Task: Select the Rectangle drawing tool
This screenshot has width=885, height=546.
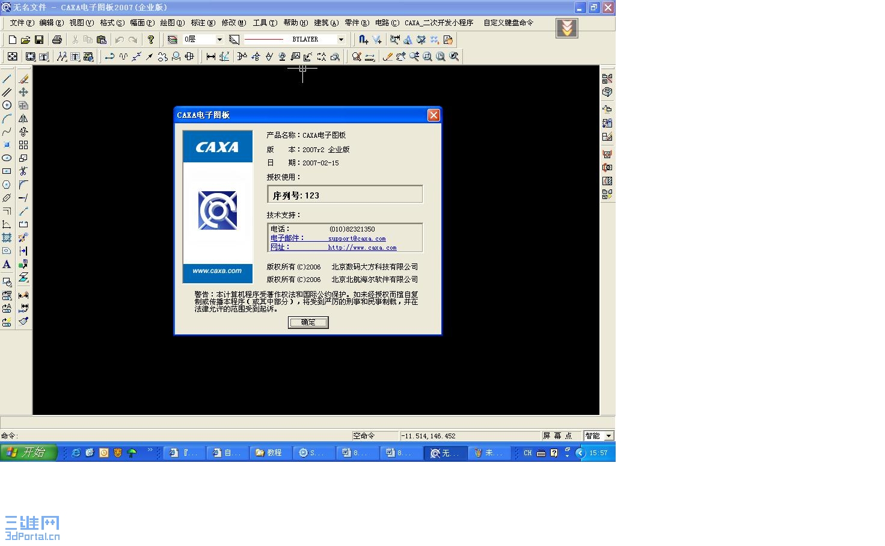Action: 7,171
